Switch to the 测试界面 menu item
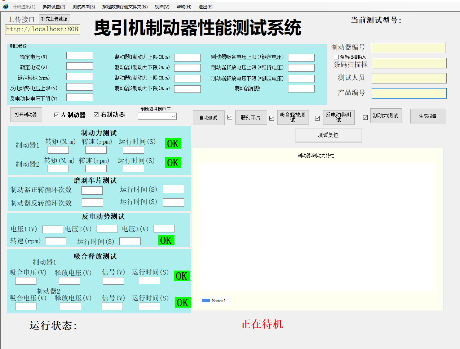The height and width of the screenshot is (349, 460). coord(84,6)
